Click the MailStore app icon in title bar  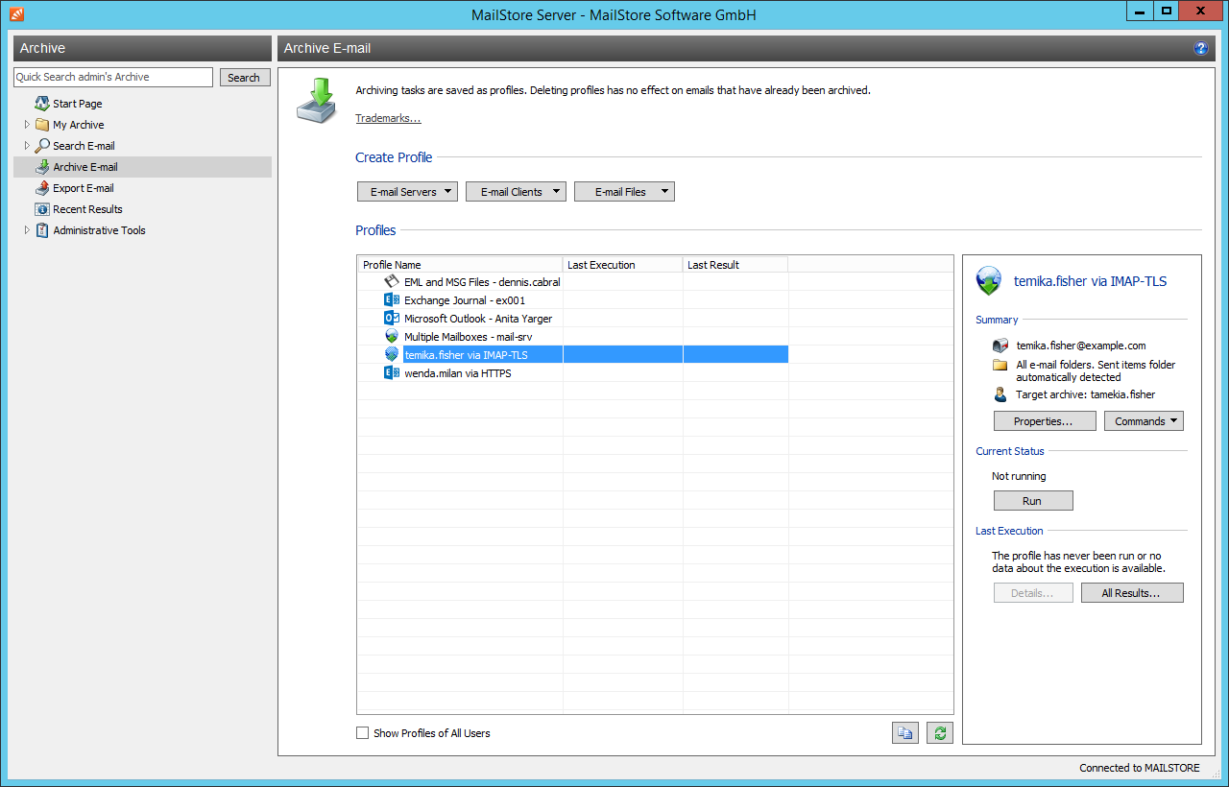coord(16,14)
